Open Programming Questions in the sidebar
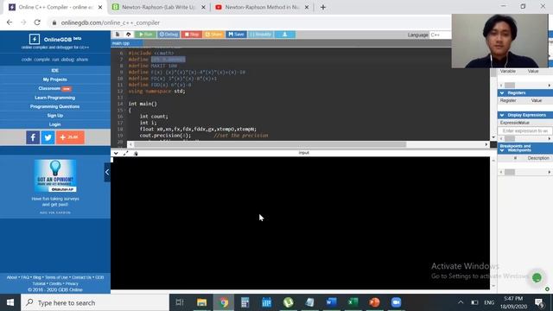 point(55,106)
